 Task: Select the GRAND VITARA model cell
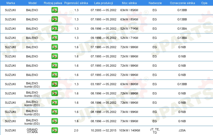(32, 131)
